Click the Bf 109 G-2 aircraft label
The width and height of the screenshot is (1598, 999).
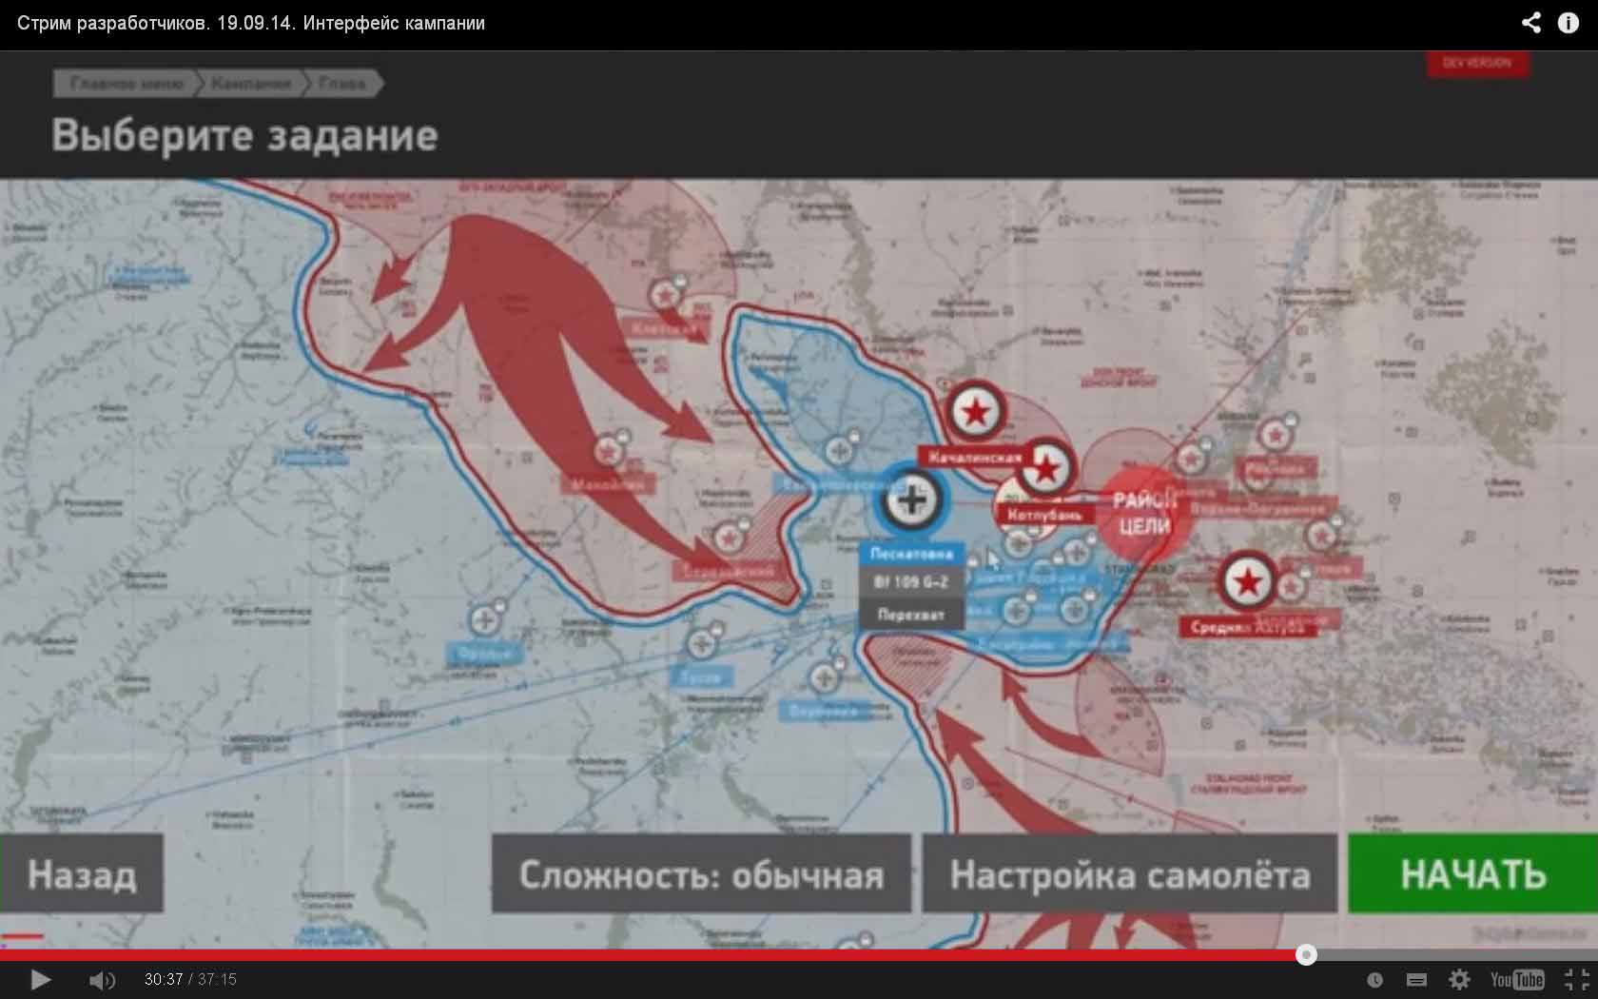(911, 582)
